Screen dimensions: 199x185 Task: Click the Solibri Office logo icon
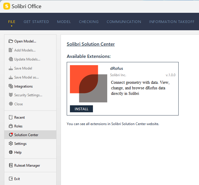[6, 6]
